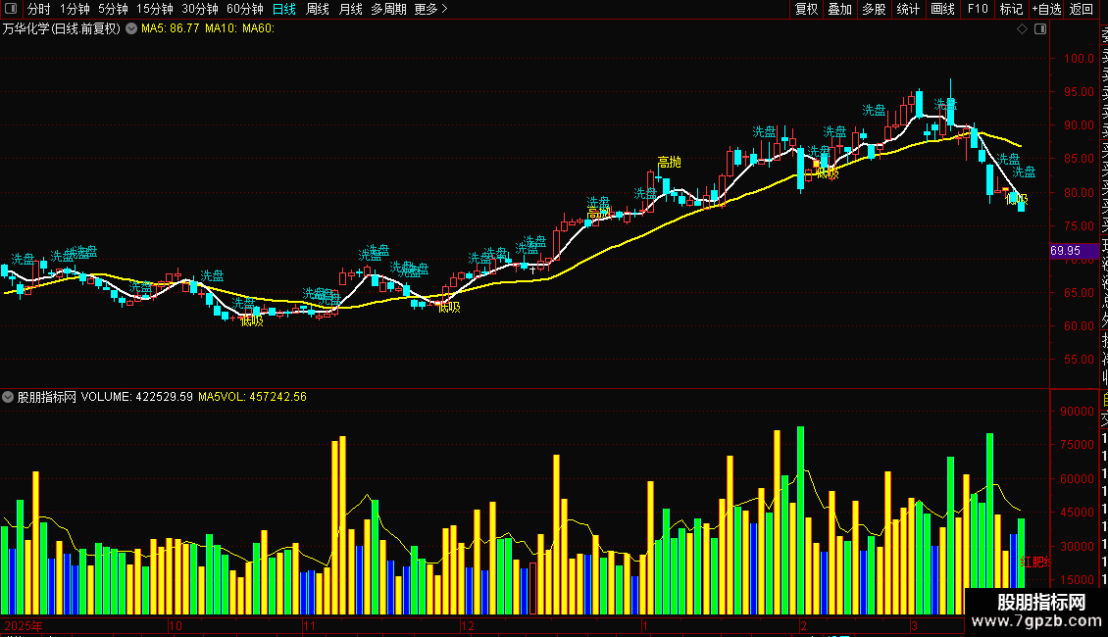Click the MA5VOL: 457242.56 readout
The height and width of the screenshot is (637, 1108).
[x=252, y=397]
